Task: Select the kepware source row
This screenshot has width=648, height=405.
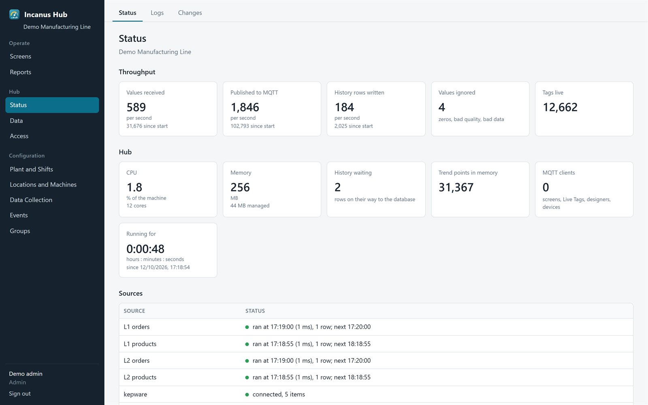Action: tap(376, 394)
